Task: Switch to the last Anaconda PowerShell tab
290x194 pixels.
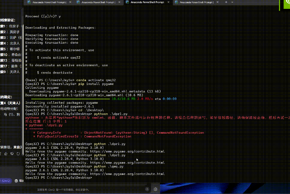Action: coord(196,2)
